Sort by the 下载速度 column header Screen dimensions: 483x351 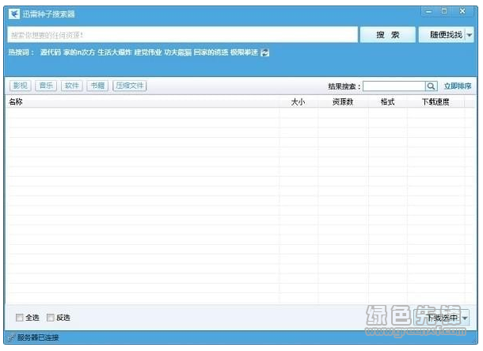click(435, 101)
